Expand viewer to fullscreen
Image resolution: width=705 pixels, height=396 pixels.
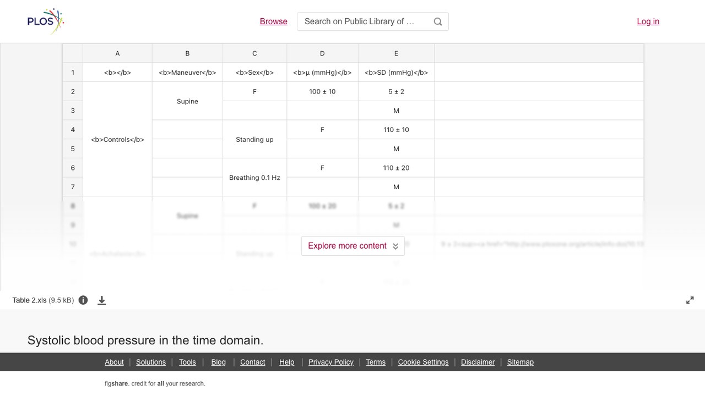click(690, 300)
